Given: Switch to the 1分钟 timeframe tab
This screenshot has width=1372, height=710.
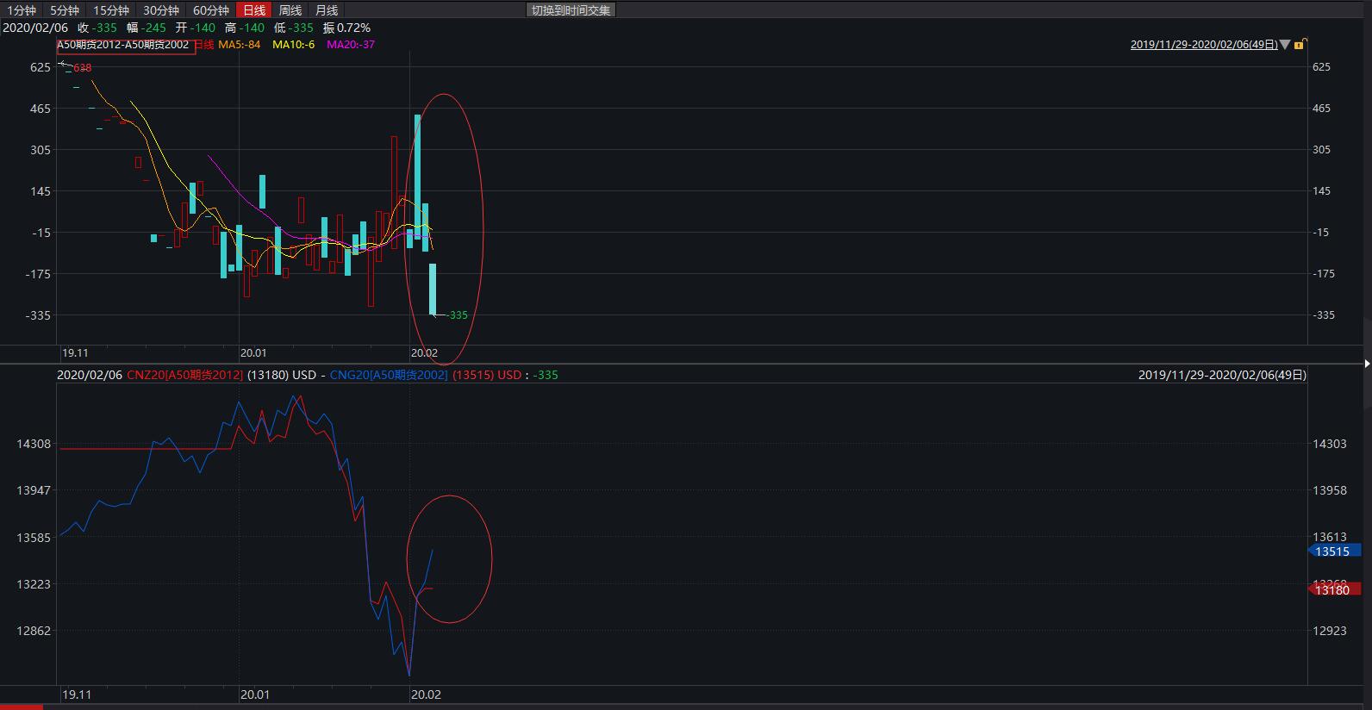Looking at the screenshot, I should (x=22, y=10).
